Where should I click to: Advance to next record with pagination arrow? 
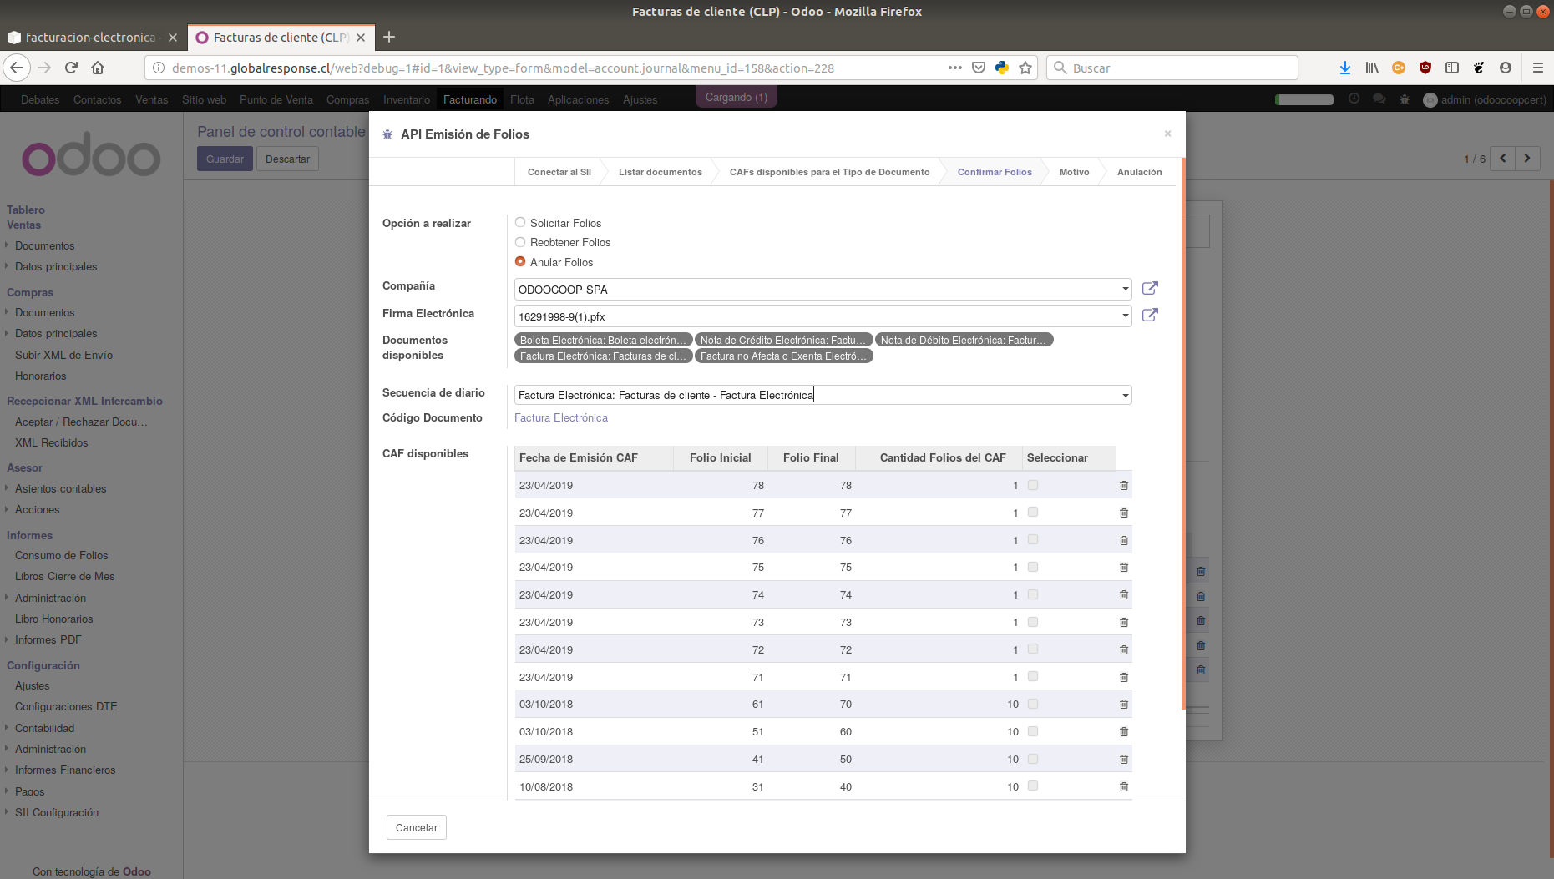click(x=1527, y=158)
